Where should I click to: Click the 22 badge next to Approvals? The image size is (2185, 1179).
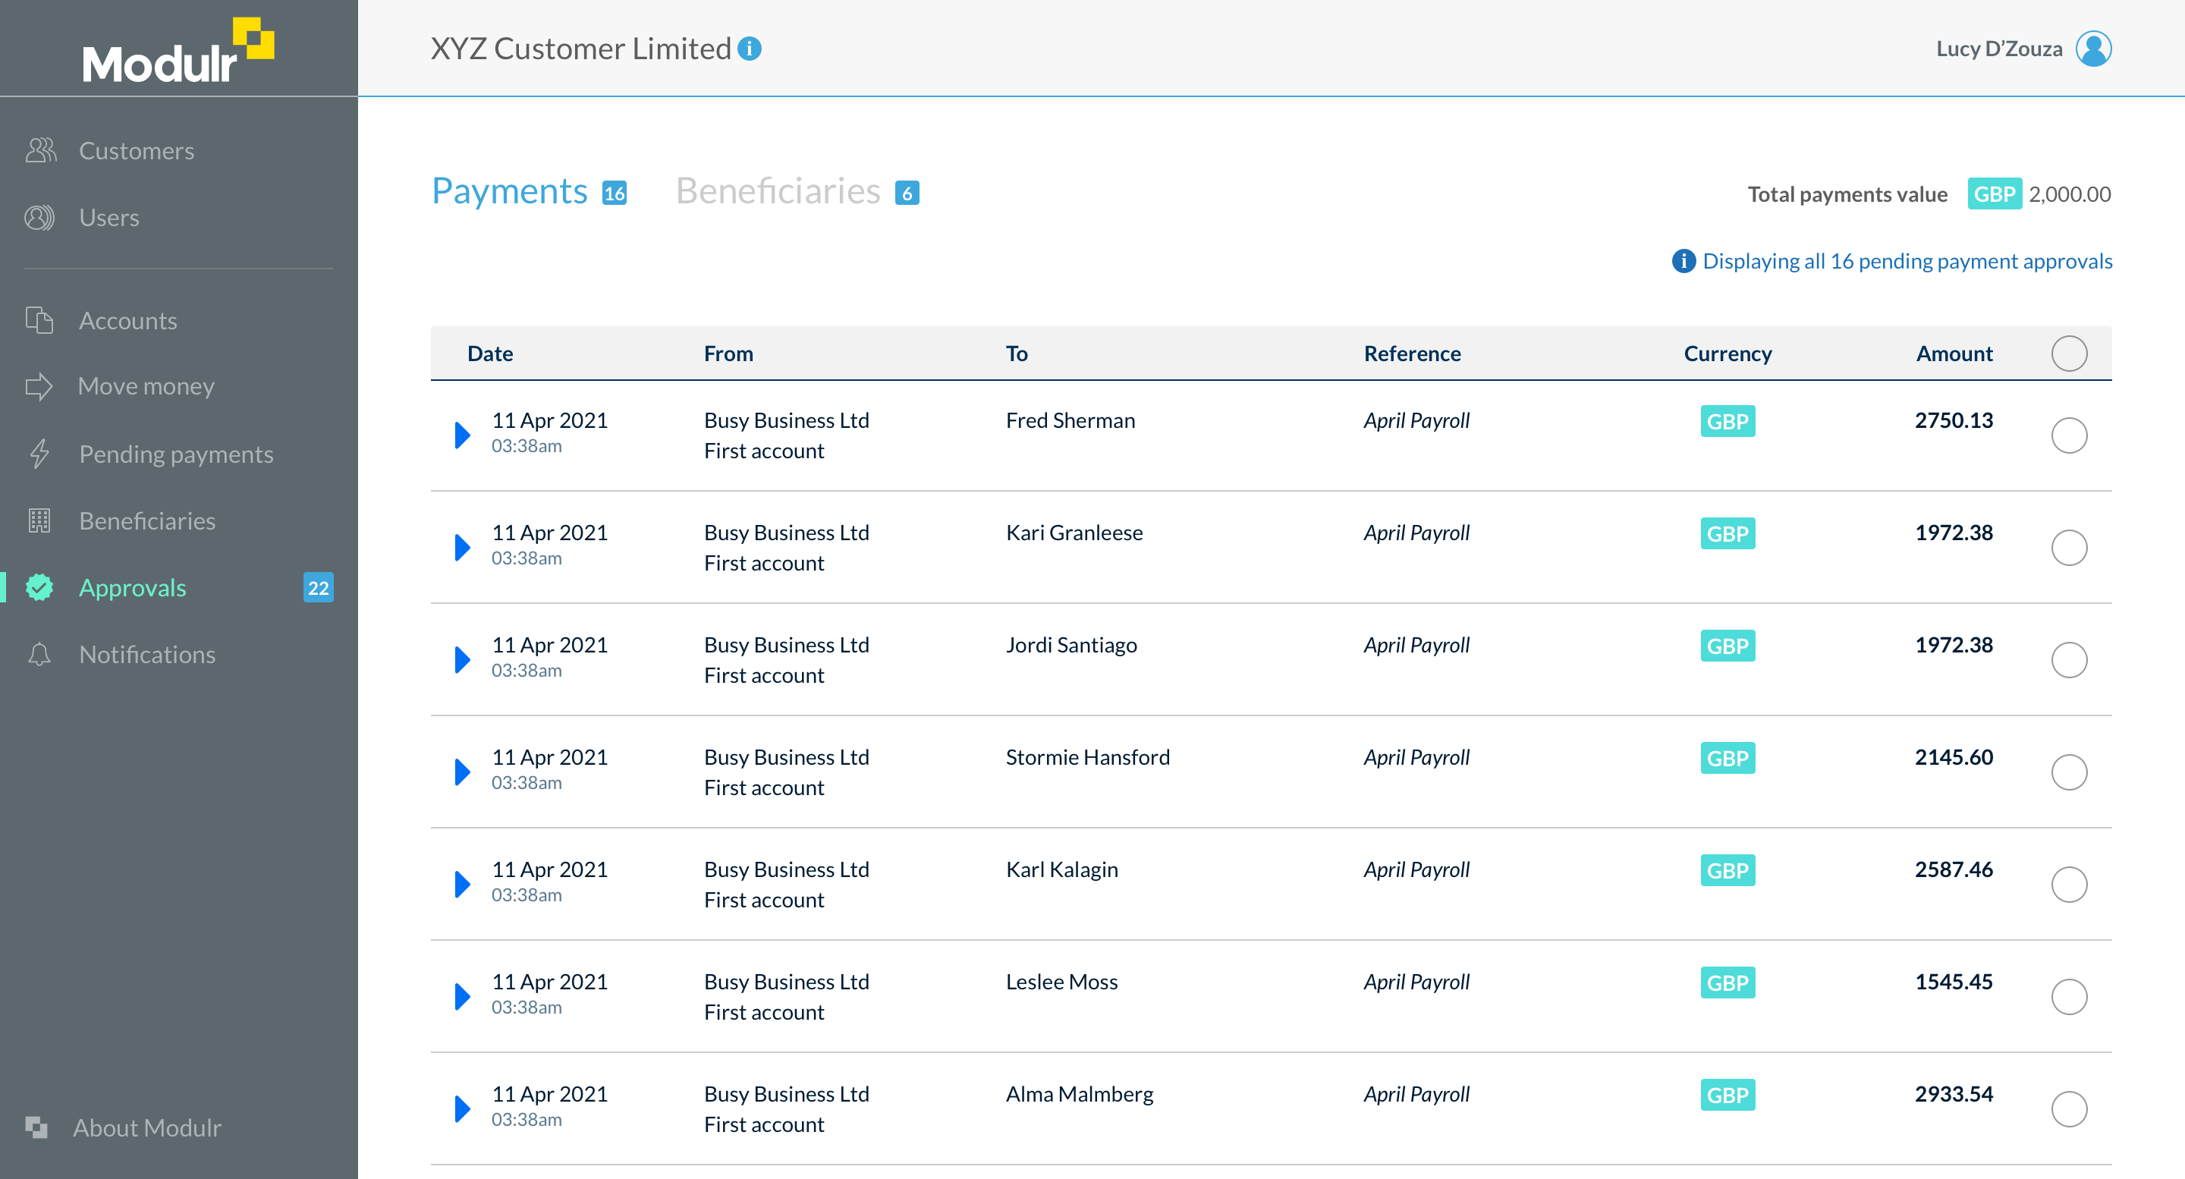coord(318,587)
